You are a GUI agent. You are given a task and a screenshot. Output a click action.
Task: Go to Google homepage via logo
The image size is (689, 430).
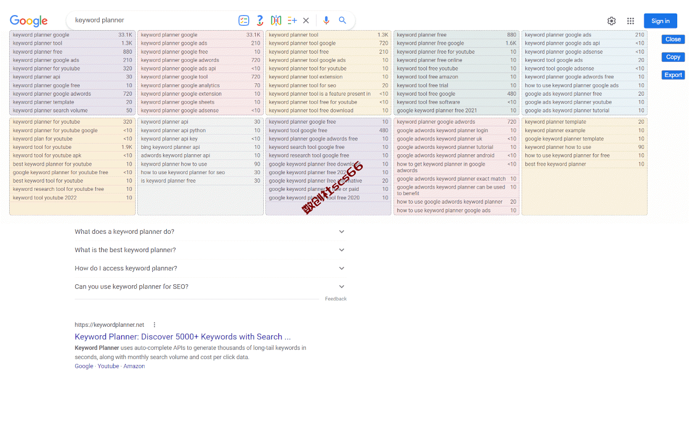pos(29,21)
